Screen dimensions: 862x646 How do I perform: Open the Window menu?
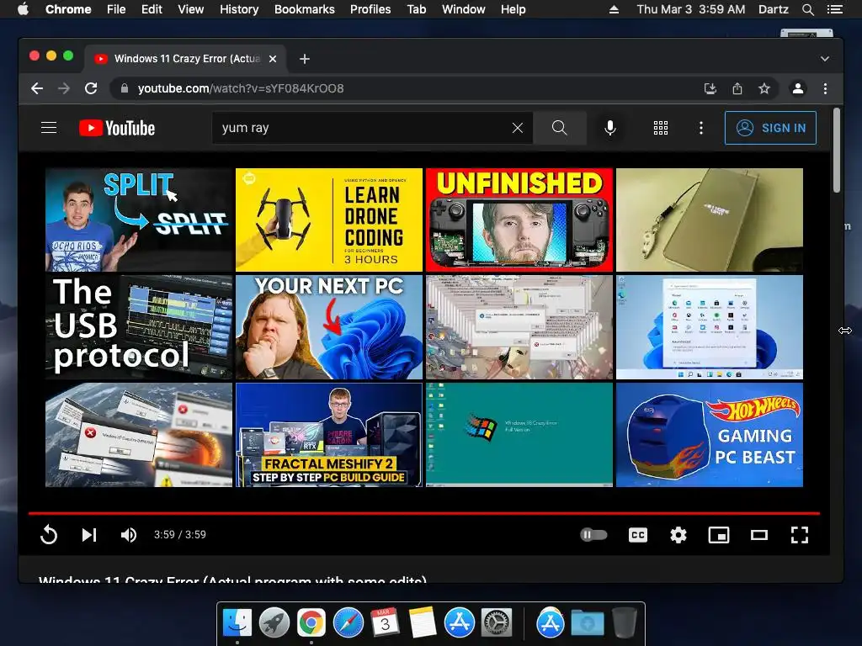tap(464, 9)
